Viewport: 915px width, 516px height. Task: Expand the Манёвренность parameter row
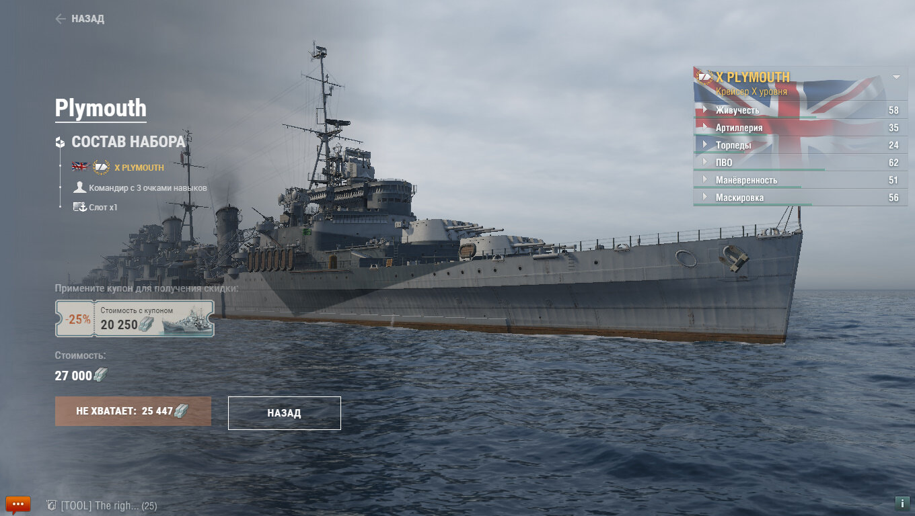point(801,180)
